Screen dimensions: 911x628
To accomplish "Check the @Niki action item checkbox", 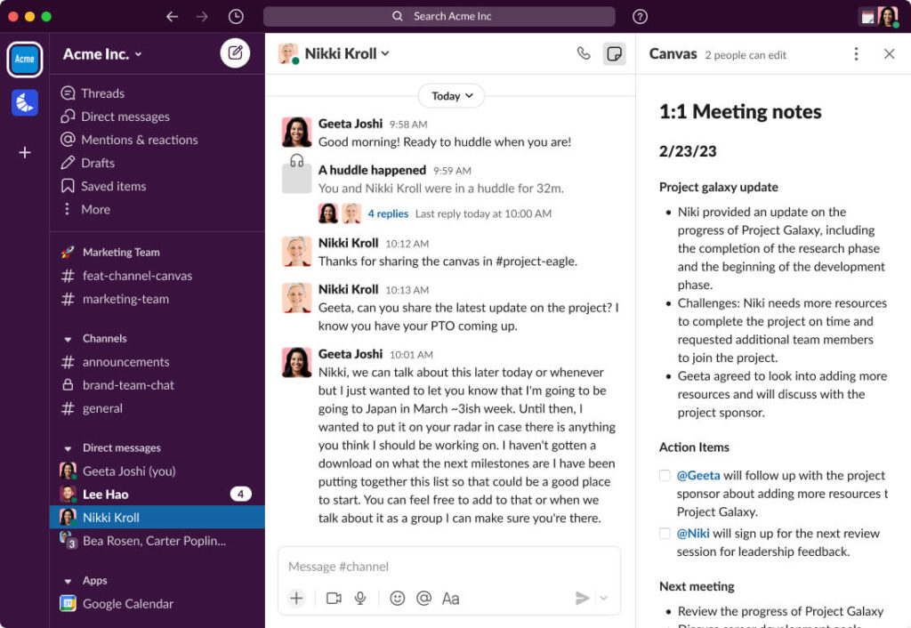I will (664, 533).
